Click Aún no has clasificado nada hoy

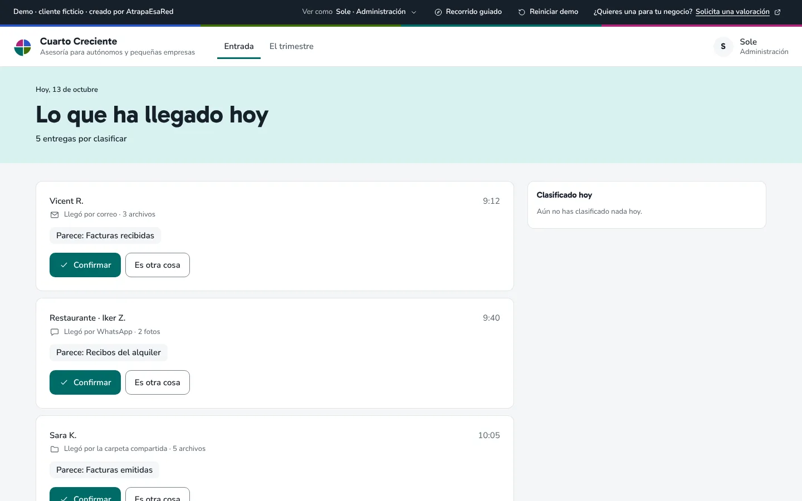(x=589, y=212)
